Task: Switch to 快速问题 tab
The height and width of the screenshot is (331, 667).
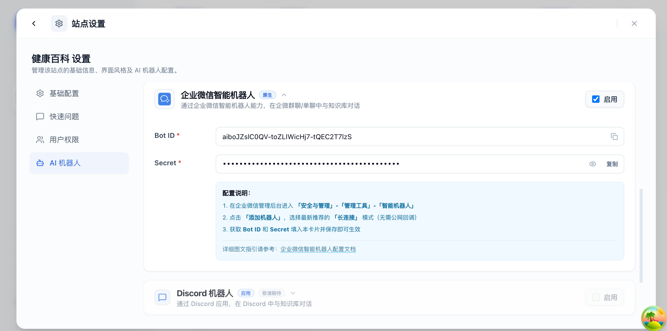Action: 64,116
